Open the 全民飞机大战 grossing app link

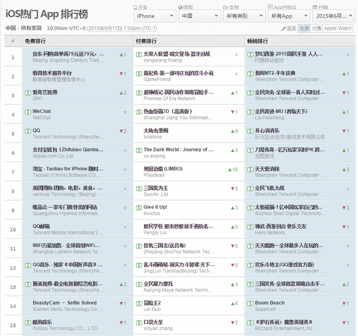[270, 188]
